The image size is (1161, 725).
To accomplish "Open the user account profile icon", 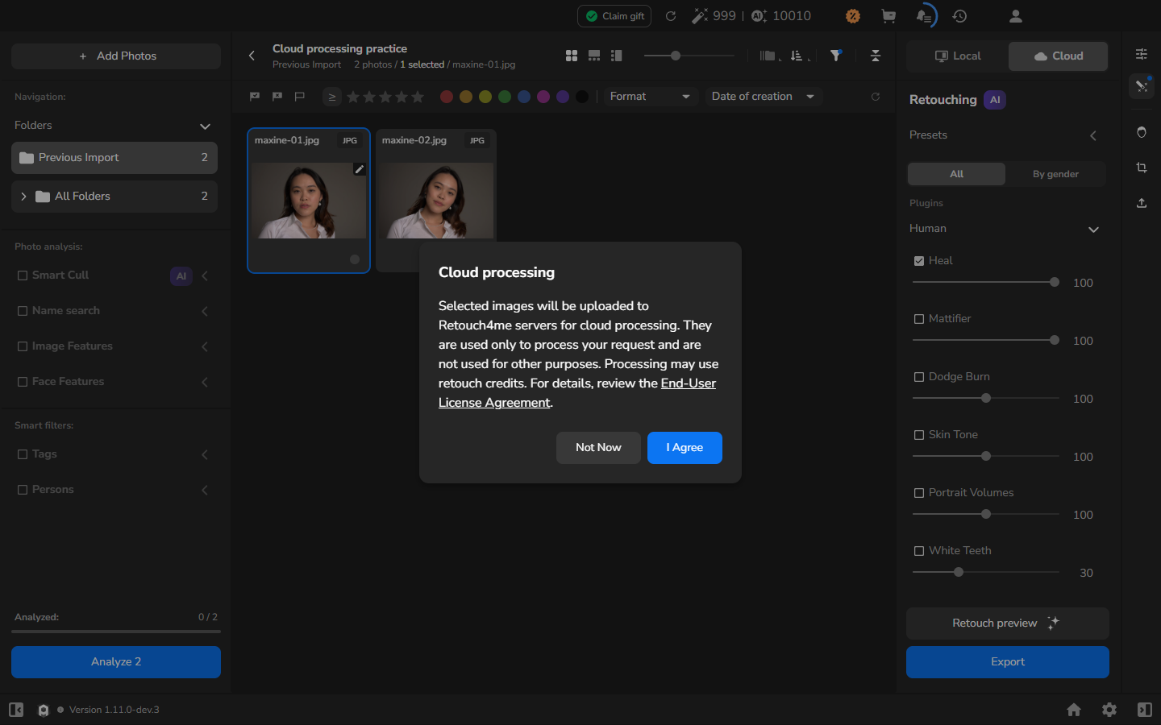I will pos(1016,16).
